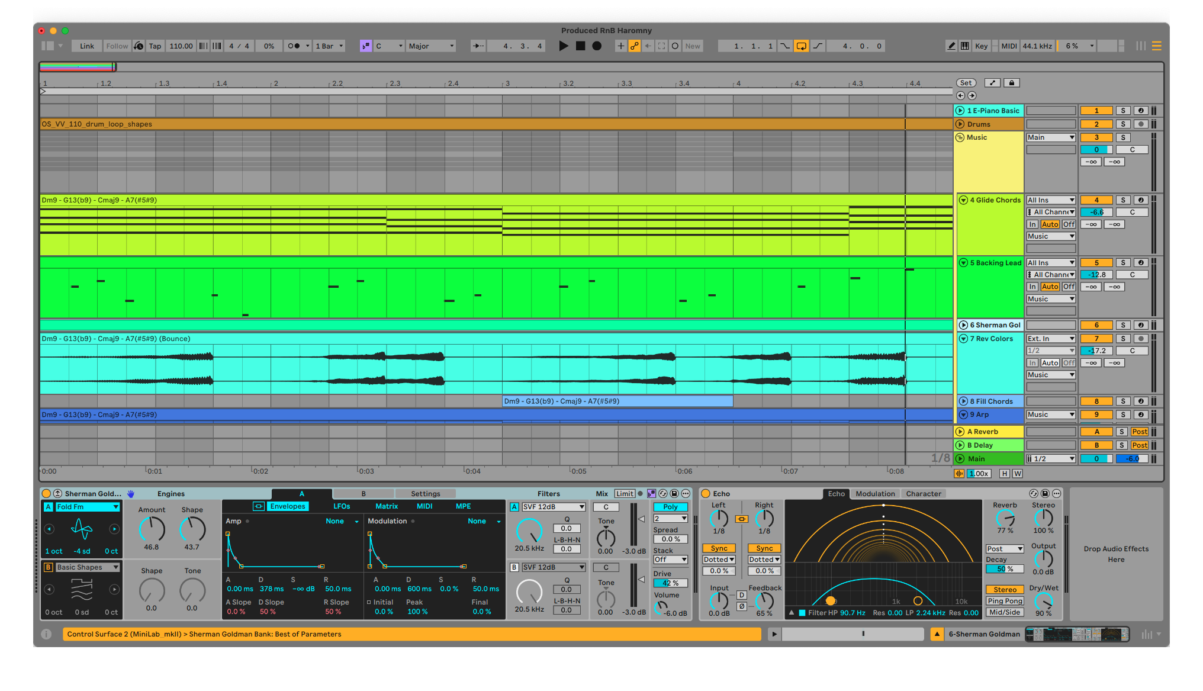The image size is (1203, 691).
Task: Jump to next locator arrow
Action: [972, 95]
